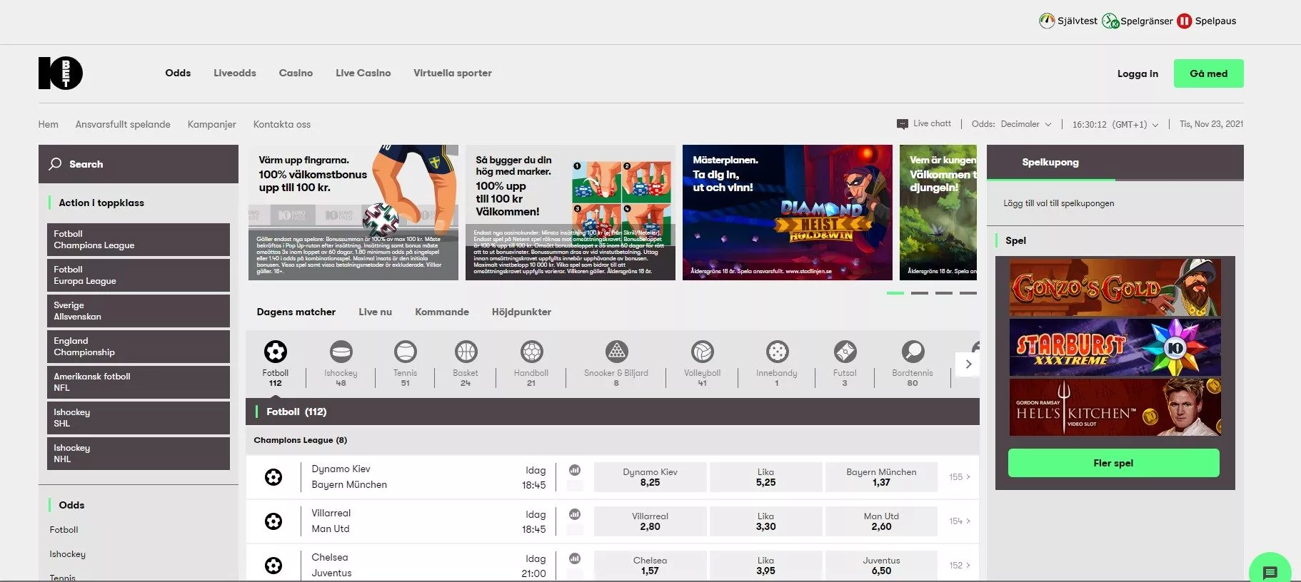Click the Logga in link
This screenshot has height=582, width=1301.
[x=1137, y=73]
